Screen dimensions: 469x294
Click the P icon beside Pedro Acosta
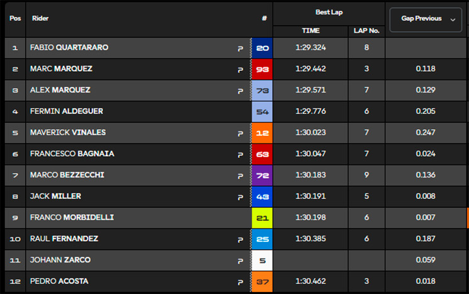(x=240, y=282)
